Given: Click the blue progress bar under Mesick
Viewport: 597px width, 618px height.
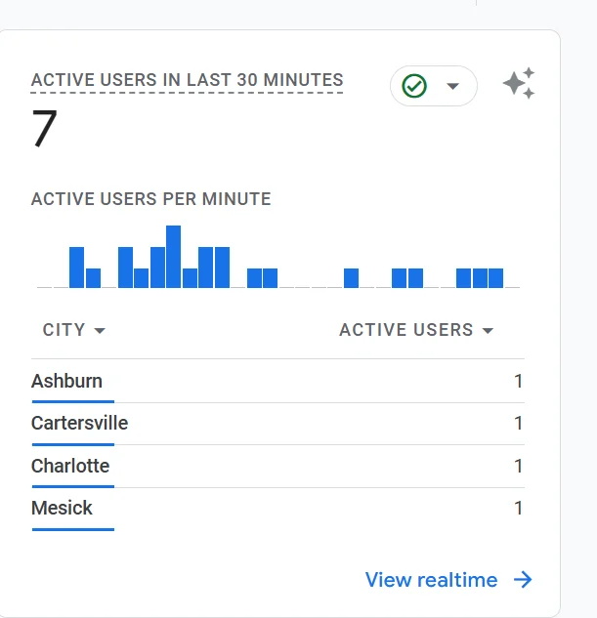Looking at the screenshot, I should (73, 529).
